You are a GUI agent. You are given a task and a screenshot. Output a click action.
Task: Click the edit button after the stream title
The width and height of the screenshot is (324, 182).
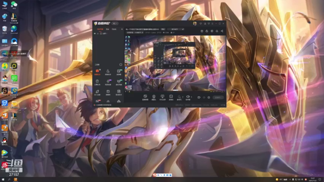(x=163, y=29)
